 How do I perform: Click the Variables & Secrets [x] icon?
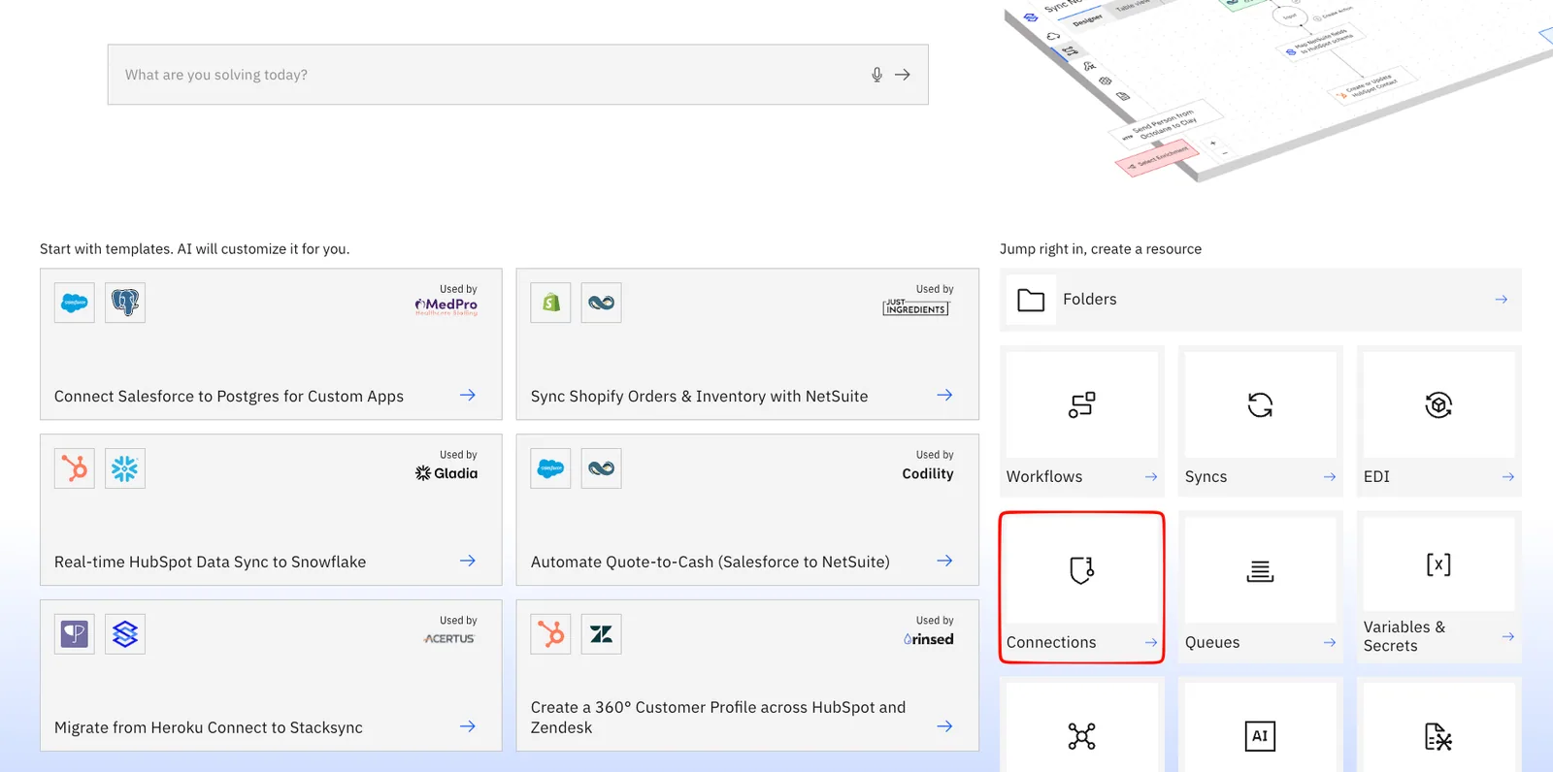coord(1438,564)
